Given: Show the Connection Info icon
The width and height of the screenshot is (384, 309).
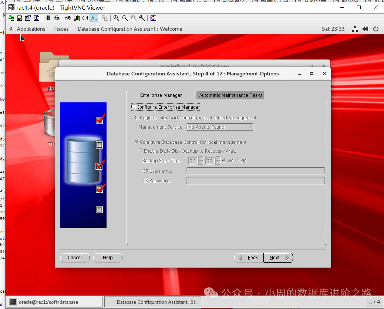Looking at the screenshot, I should pos(37,18).
